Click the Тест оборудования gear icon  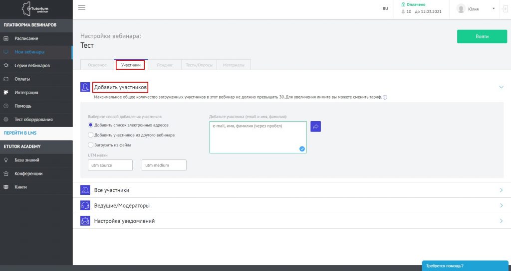tap(6, 120)
